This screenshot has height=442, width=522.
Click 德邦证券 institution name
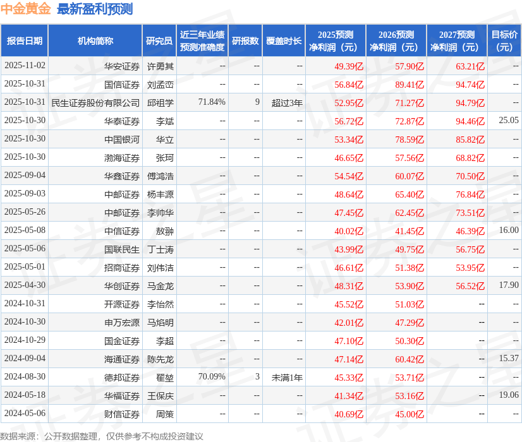tap(122, 378)
